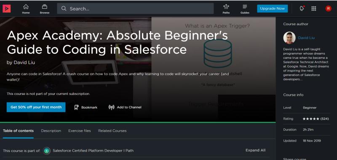The height and width of the screenshot is (160, 337).
Task: Click the 'Course info' heading
Action: pyautogui.click(x=293, y=94)
